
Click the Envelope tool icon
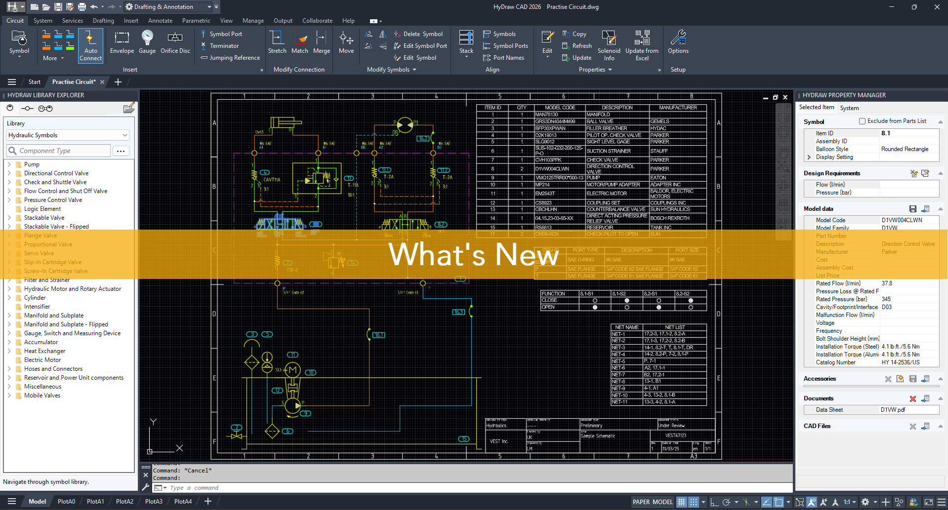(122, 39)
